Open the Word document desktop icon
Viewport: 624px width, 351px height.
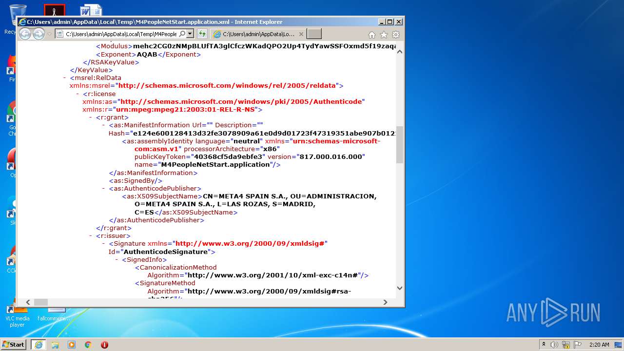click(91, 10)
